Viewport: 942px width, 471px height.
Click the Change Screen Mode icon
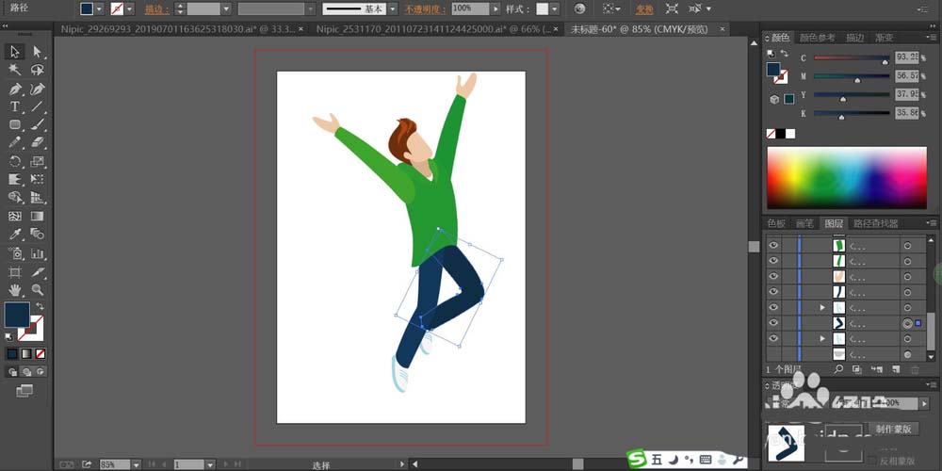tap(24, 391)
